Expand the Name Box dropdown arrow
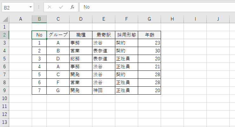235x127 pixels. (x=30, y=7)
